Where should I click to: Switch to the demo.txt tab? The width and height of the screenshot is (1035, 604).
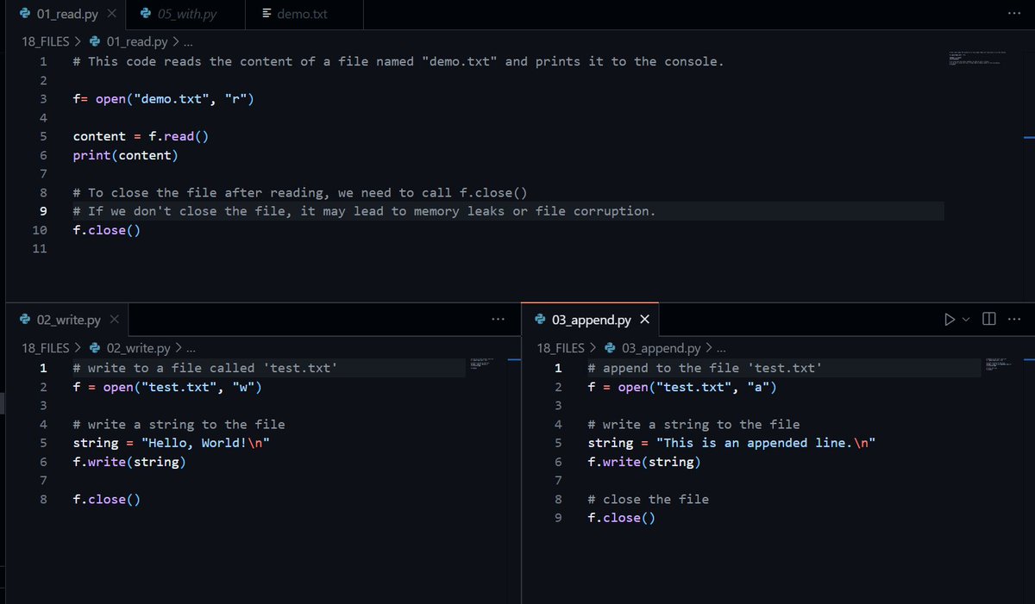point(302,14)
